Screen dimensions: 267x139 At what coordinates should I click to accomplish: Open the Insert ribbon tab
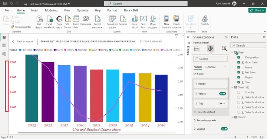35,10
